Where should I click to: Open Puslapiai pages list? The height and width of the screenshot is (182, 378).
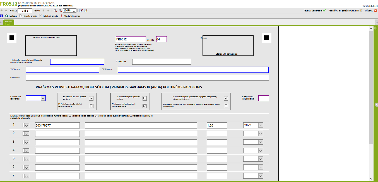click(11, 16)
